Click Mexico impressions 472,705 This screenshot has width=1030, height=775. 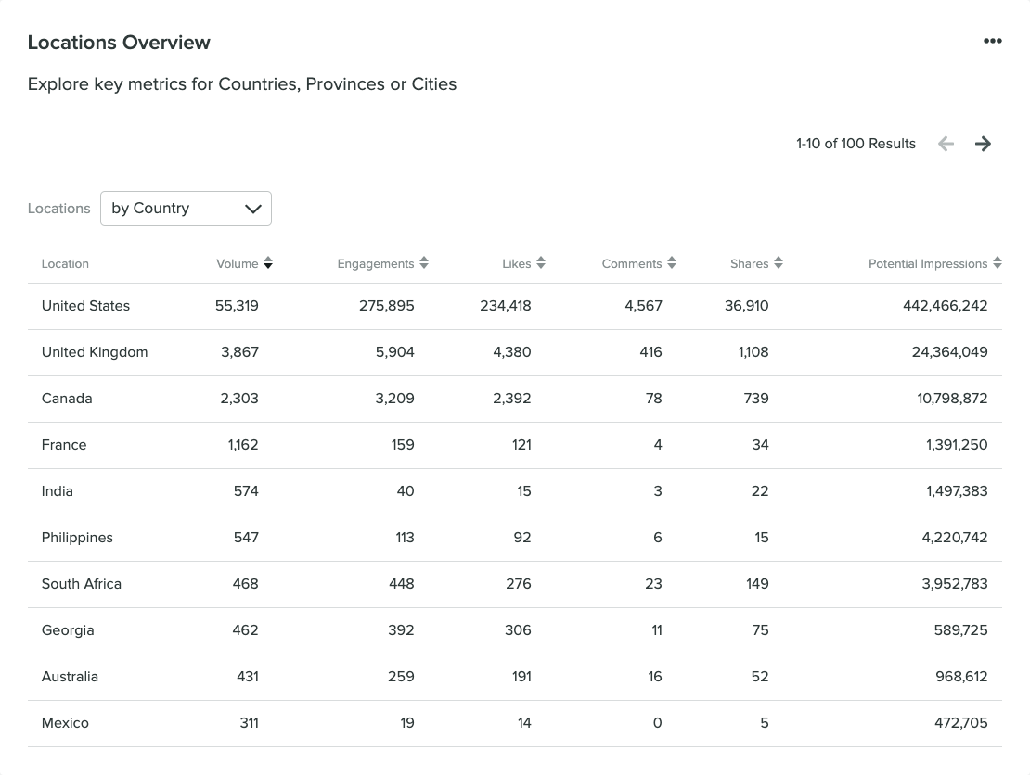[x=960, y=723]
